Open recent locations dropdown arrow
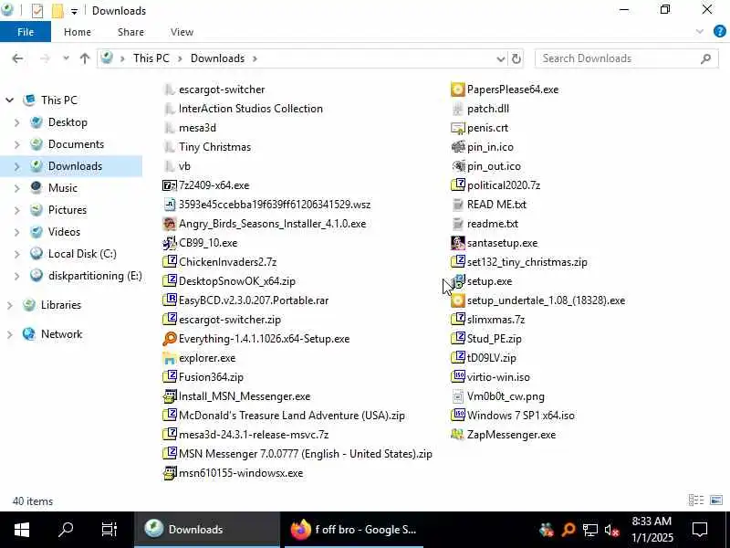The image size is (730, 548). coord(66,58)
